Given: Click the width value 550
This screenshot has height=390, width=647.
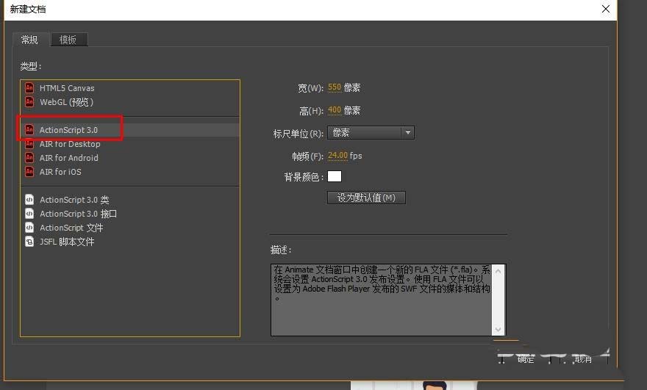Looking at the screenshot, I should (x=335, y=87).
